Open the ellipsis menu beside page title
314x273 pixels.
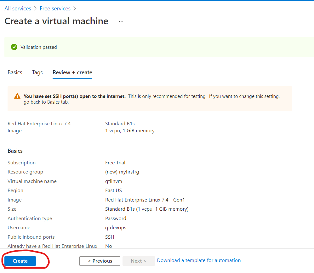121,21
